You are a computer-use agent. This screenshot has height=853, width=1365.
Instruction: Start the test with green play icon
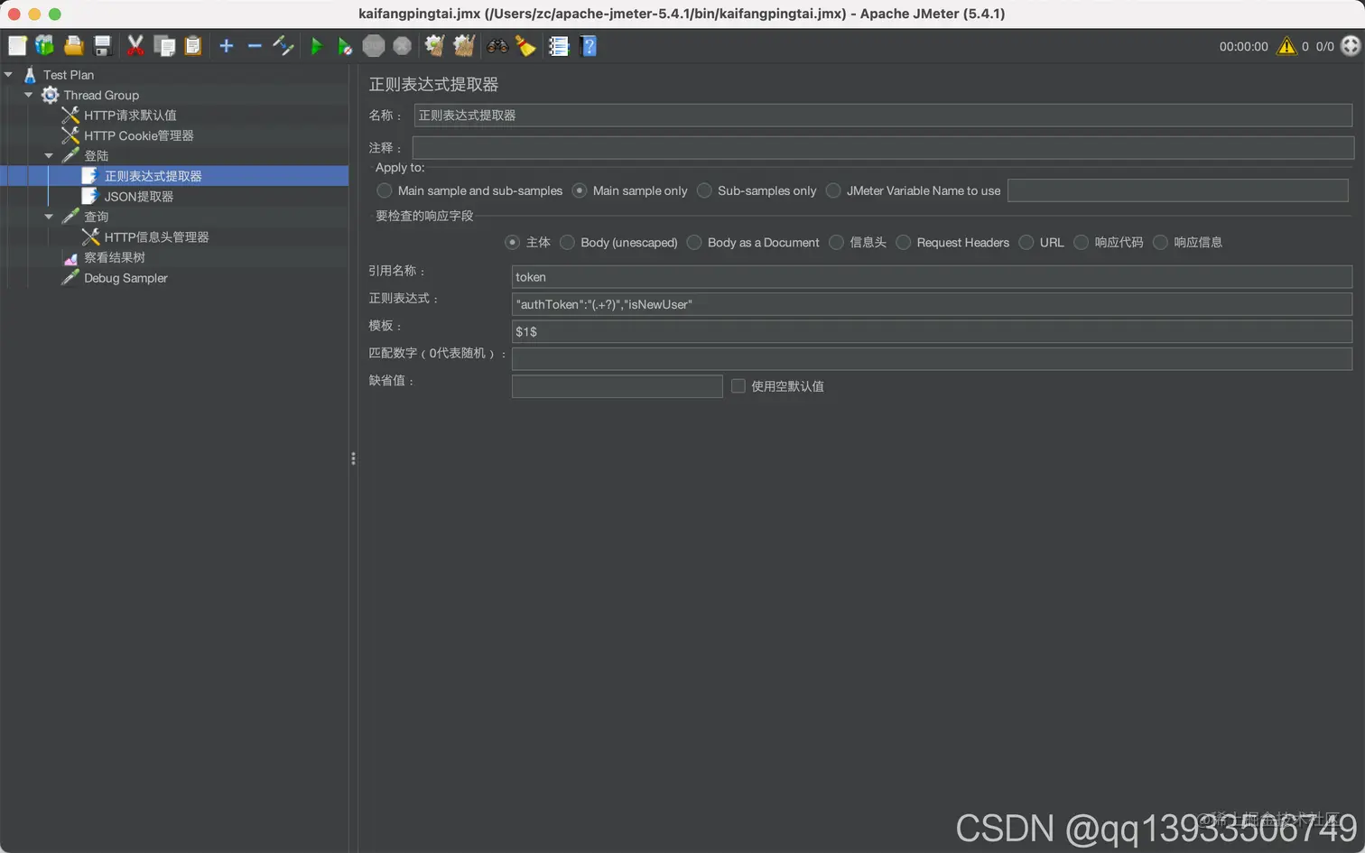coord(317,45)
